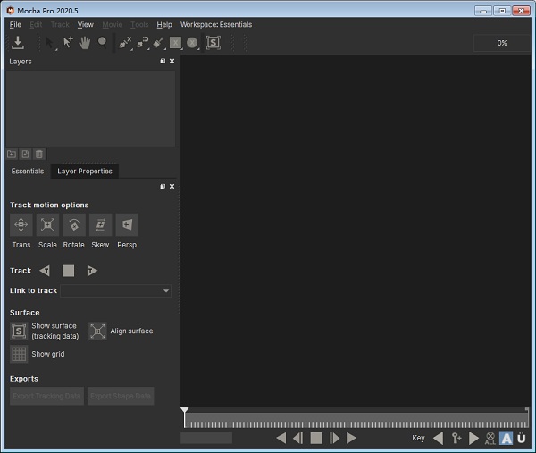Enable Perspective tracking via Persp icon
This screenshot has height=453, width=536.
[127, 225]
